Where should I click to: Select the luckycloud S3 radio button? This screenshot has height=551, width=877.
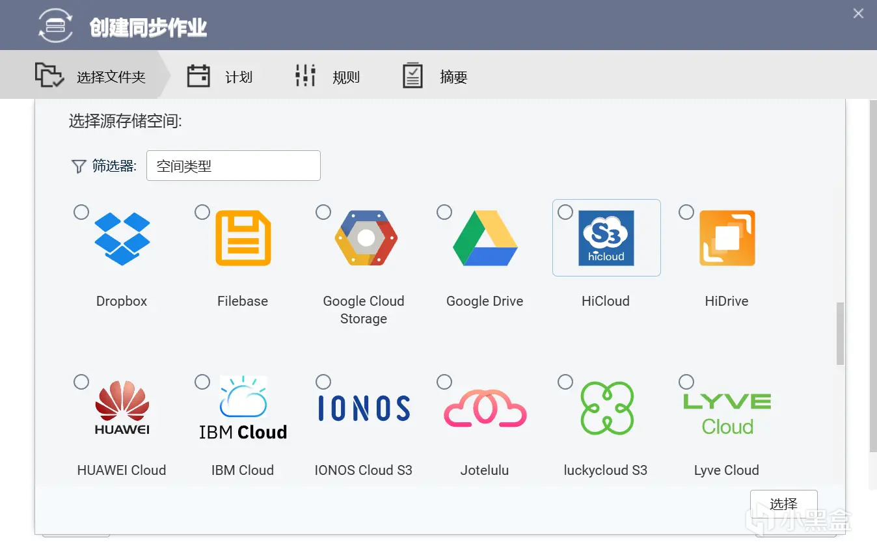coord(565,382)
